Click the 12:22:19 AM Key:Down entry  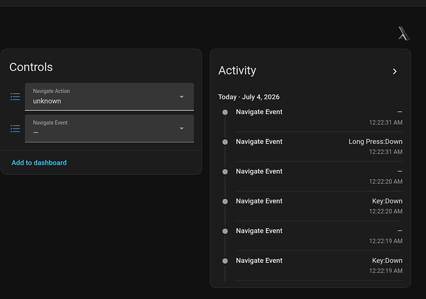pyautogui.click(x=319, y=265)
